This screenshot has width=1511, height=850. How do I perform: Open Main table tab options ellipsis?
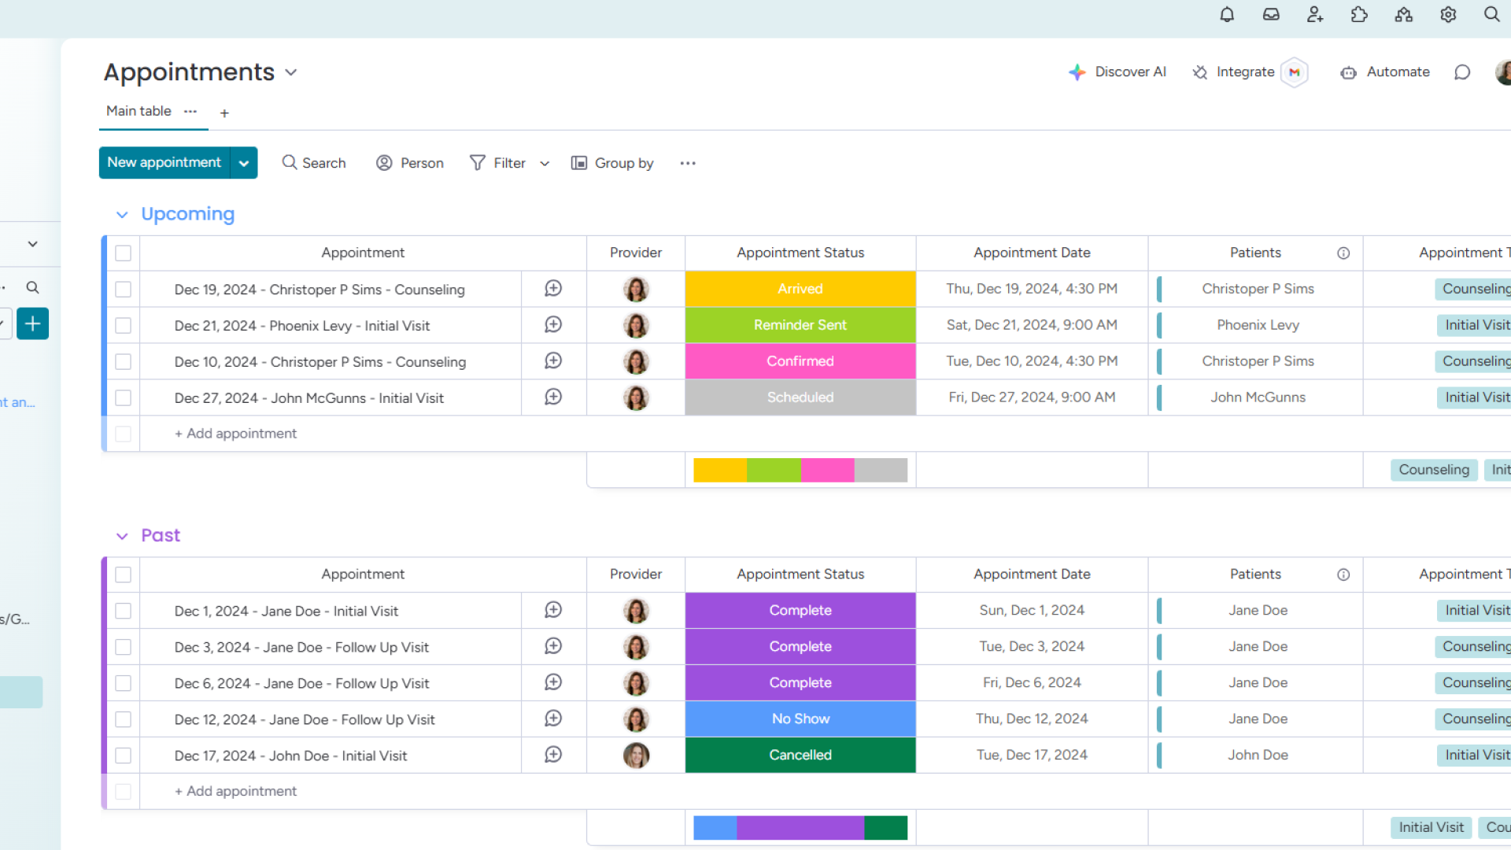click(190, 111)
